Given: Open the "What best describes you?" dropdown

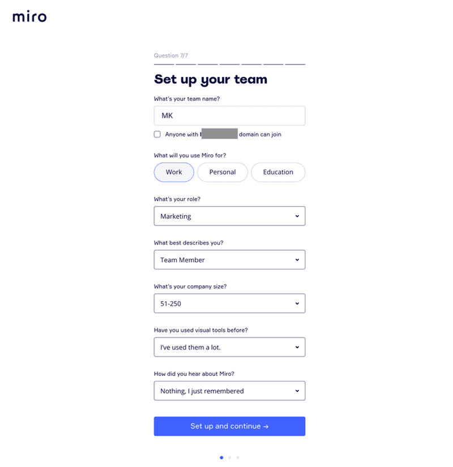Looking at the screenshot, I should point(229,259).
